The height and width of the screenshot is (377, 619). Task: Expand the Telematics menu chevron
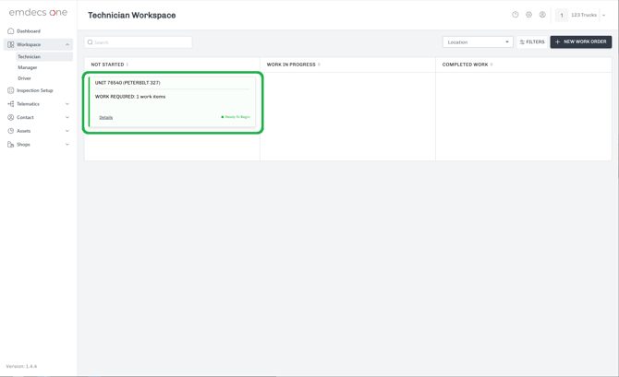coord(67,103)
